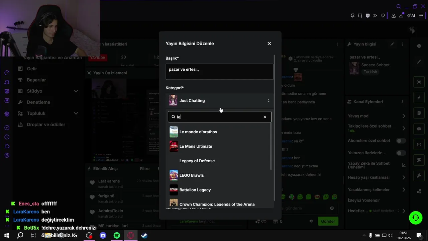The height and width of the screenshot is (241, 428).
Task: Clear the category search text
Action: tap(265, 117)
